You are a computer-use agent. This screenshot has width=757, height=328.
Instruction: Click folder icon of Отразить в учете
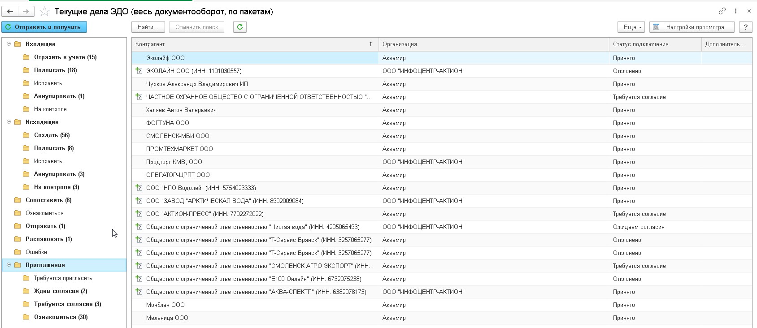pos(26,57)
